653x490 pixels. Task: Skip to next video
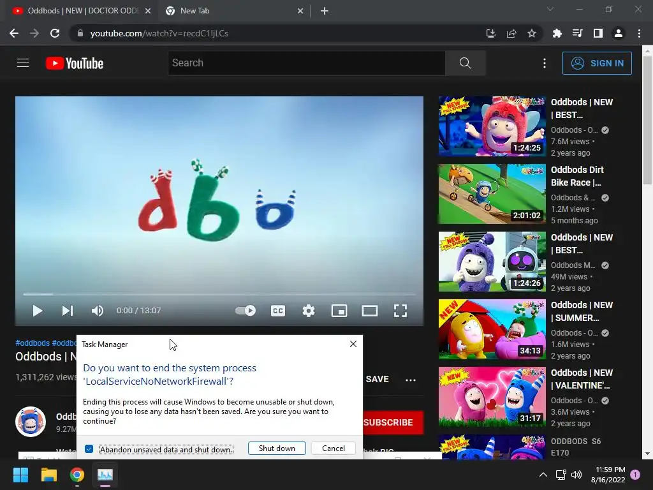click(x=68, y=311)
